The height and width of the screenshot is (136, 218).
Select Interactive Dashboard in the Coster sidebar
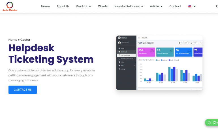[x=127, y=59]
